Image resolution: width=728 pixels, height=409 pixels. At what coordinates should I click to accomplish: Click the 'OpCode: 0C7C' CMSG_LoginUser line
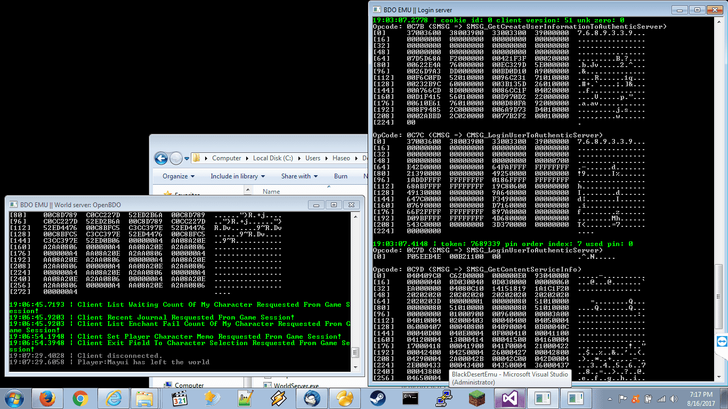point(488,135)
